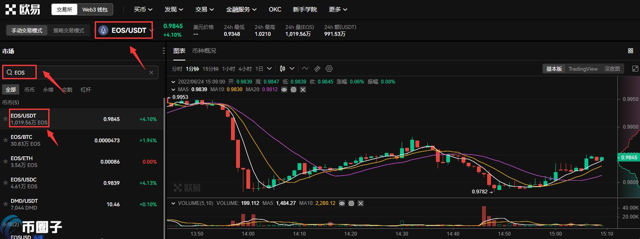Open 发现 dropdown menu

(x=174, y=9)
